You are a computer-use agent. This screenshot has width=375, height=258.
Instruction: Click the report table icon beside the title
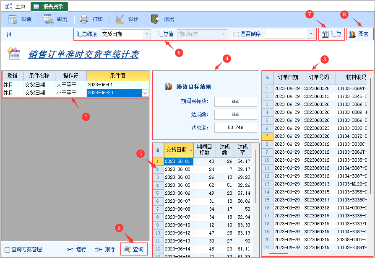[14, 53]
